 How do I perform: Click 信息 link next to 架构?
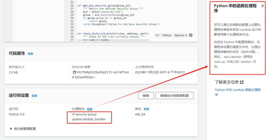146,109
